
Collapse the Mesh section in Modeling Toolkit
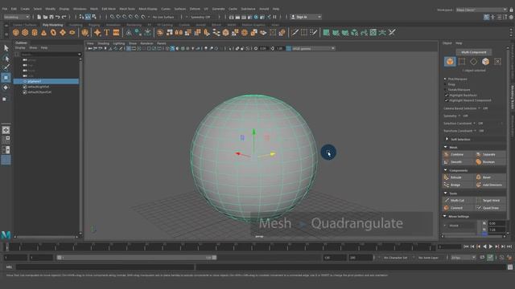click(x=446, y=147)
